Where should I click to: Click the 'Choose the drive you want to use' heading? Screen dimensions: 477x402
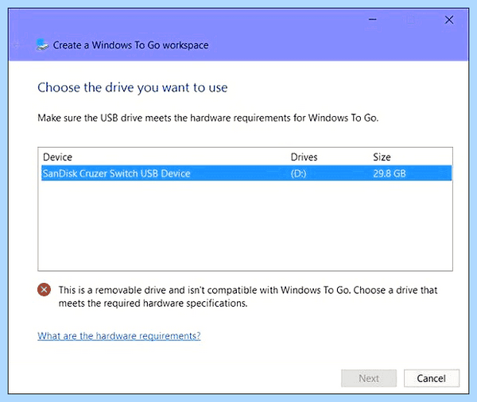click(132, 88)
